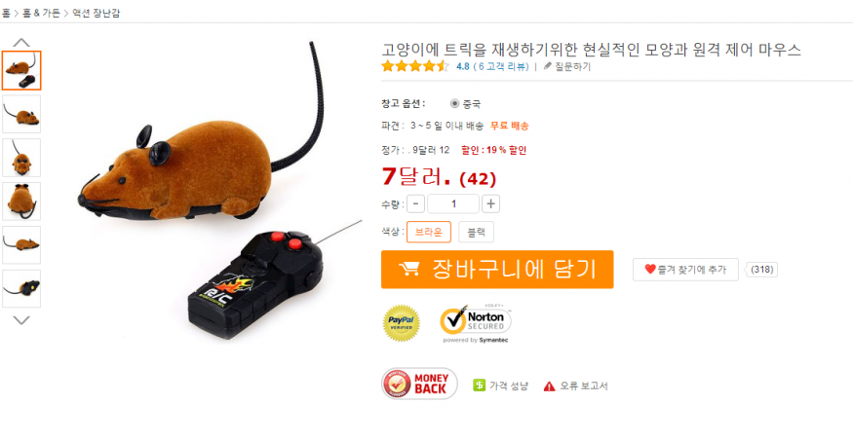
Task: Choose the 브라운 color option
Action: 429,232
